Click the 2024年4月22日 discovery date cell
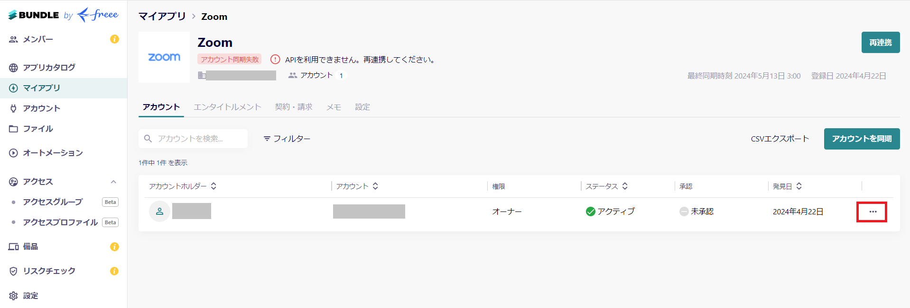The height and width of the screenshot is (308, 910). [x=798, y=211]
